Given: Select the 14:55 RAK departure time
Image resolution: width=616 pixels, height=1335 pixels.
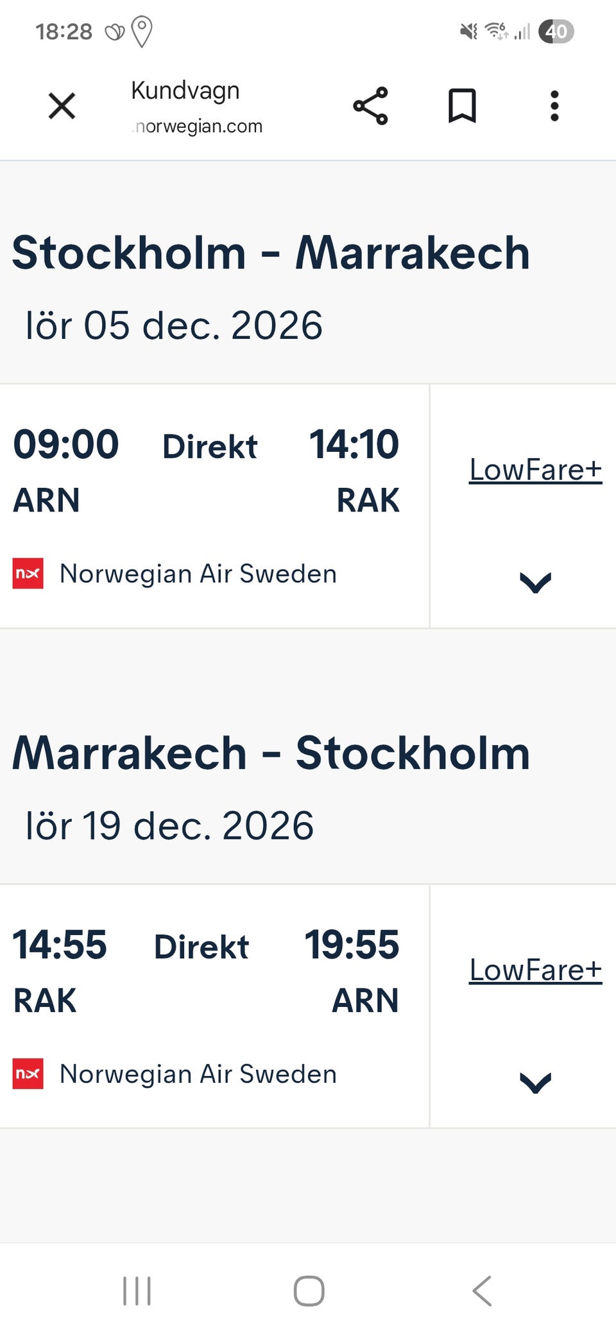Looking at the screenshot, I should point(60,945).
